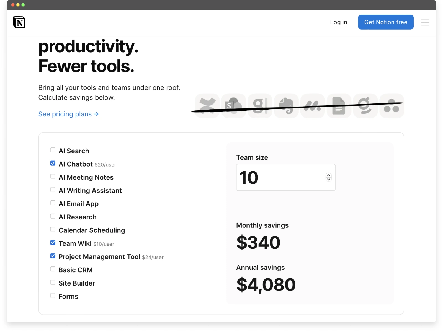This screenshot has height=332, width=443.
Task: Decrease team size using the stepper down arrow
Action: tap(328, 179)
